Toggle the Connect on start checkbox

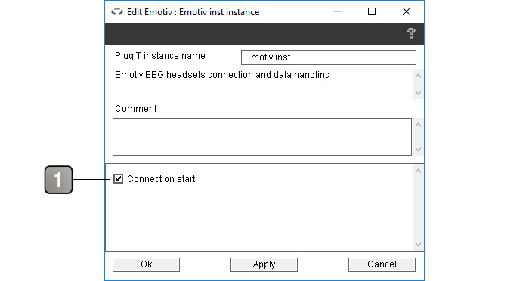coord(118,178)
